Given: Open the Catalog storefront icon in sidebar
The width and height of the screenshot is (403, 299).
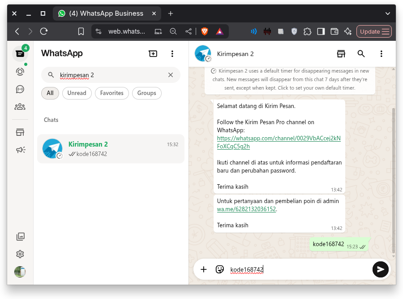Looking at the screenshot, I should pyautogui.click(x=20, y=132).
